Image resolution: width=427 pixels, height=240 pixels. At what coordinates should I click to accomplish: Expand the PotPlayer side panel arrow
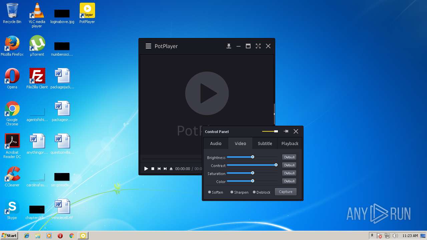(274, 114)
